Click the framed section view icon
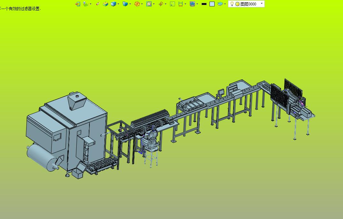Image resolution: width=343 pixels, height=219 pixels. click(x=149, y=4)
